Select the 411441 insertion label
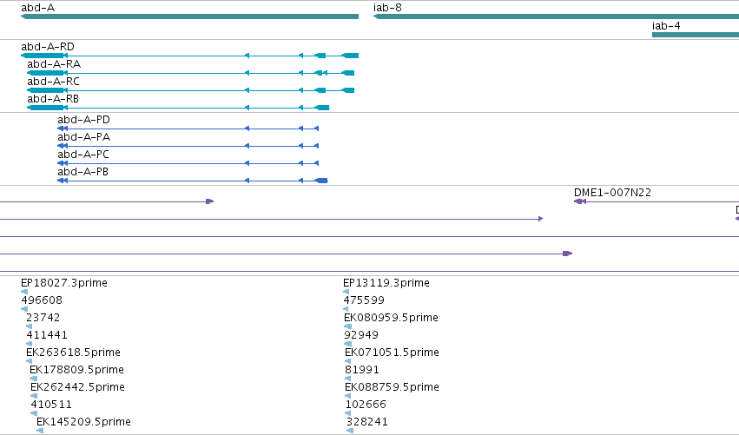The width and height of the screenshot is (739, 435). point(47,335)
